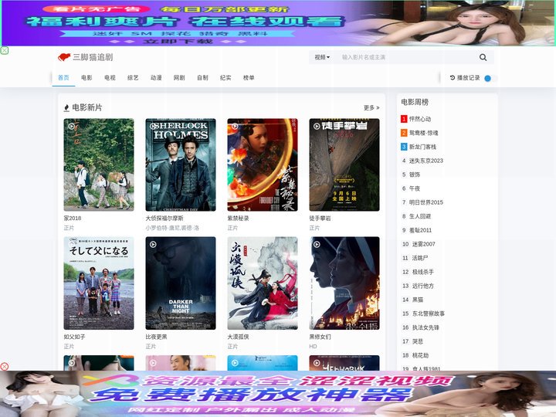Viewport: 556px width, 417px height.
Task: Open 执法女先锋 in weekly chart
Action: coord(425,327)
